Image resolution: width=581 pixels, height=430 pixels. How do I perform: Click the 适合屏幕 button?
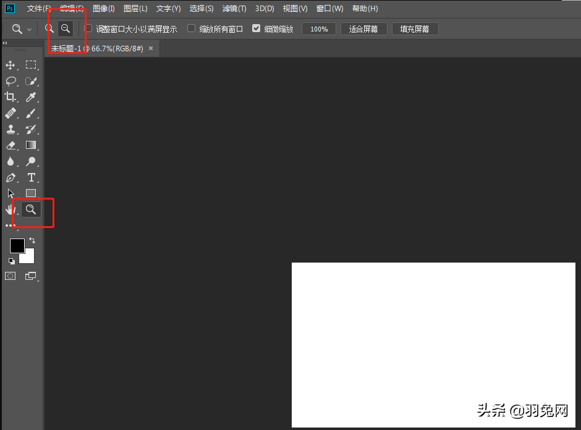point(363,29)
